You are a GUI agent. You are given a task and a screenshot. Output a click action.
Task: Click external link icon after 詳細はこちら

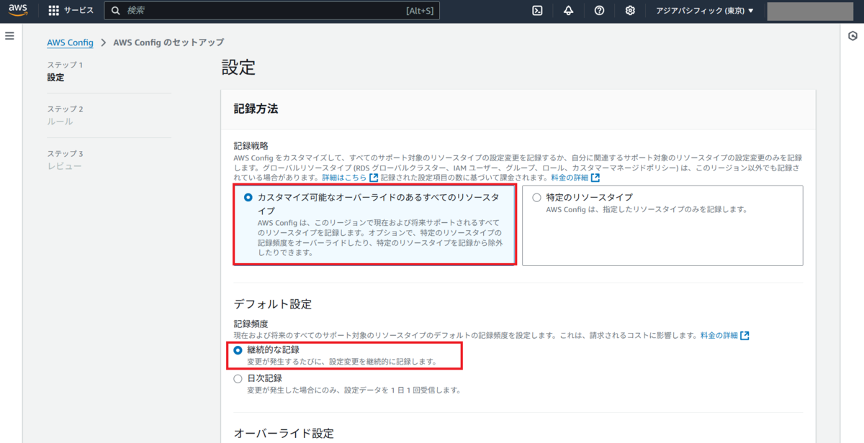[374, 178]
